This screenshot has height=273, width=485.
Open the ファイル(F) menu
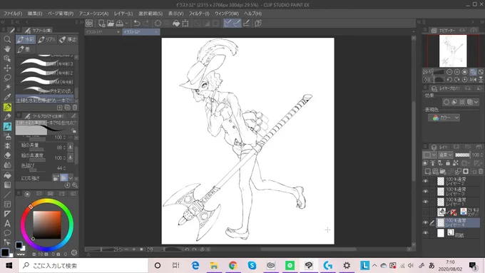13,14
